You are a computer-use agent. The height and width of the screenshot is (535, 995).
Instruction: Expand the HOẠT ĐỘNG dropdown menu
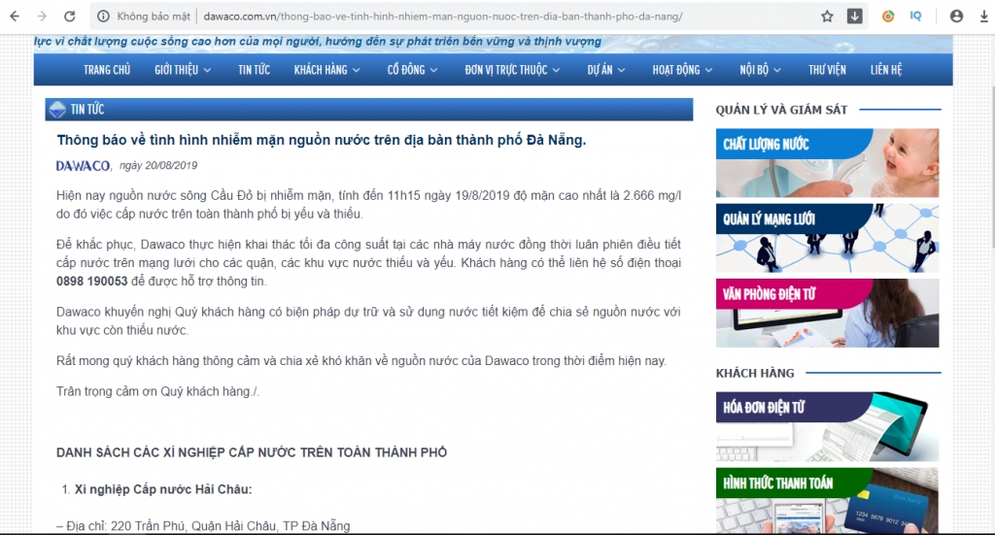click(x=682, y=70)
